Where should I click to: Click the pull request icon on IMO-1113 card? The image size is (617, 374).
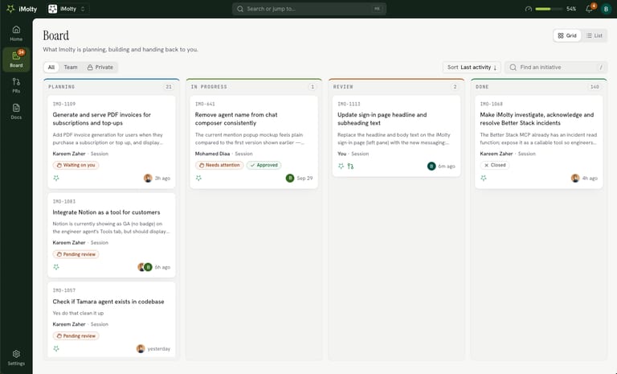pyautogui.click(x=350, y=166)
